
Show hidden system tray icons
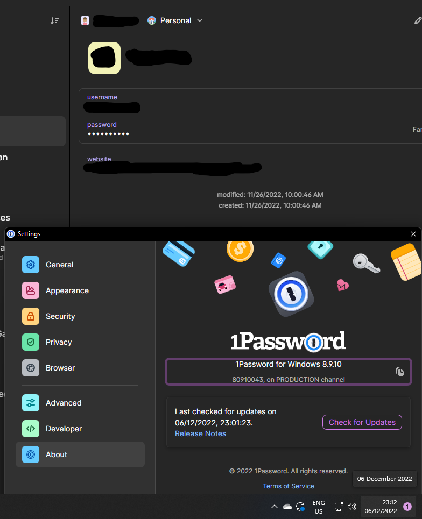point(275,507)
